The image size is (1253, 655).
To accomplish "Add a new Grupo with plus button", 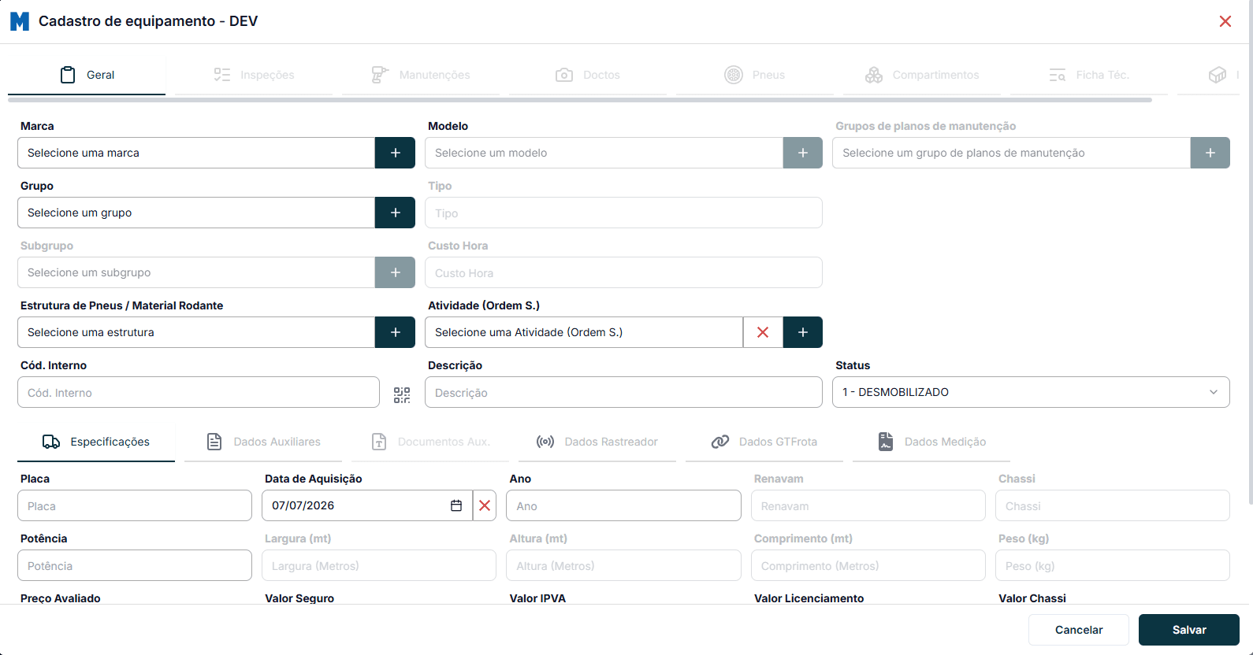I will (395, 213).
